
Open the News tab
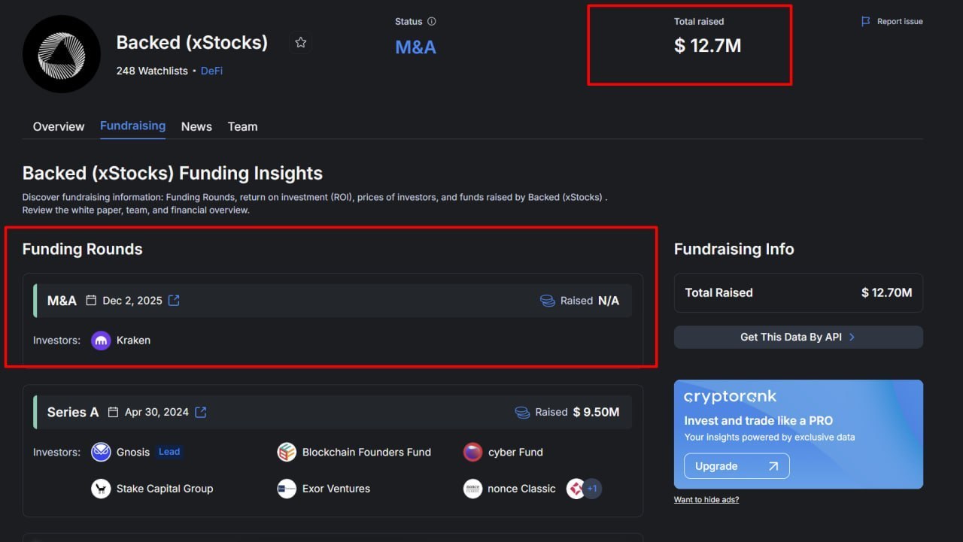click(196, 126)
